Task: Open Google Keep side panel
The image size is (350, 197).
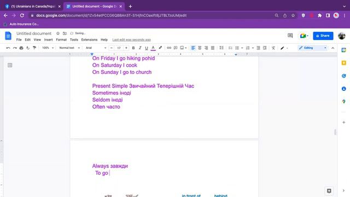Action: 344,63
